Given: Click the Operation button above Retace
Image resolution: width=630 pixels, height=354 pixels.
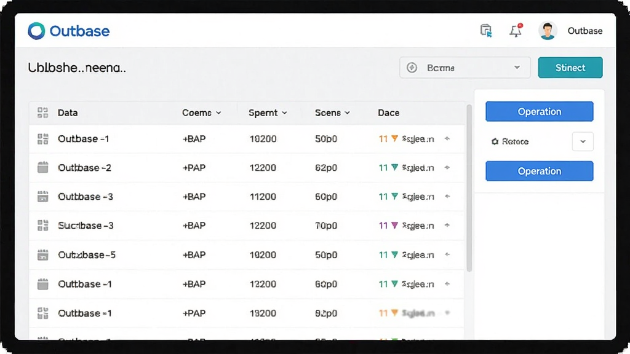Looking at the screenshot, I should tap(539, 112).
